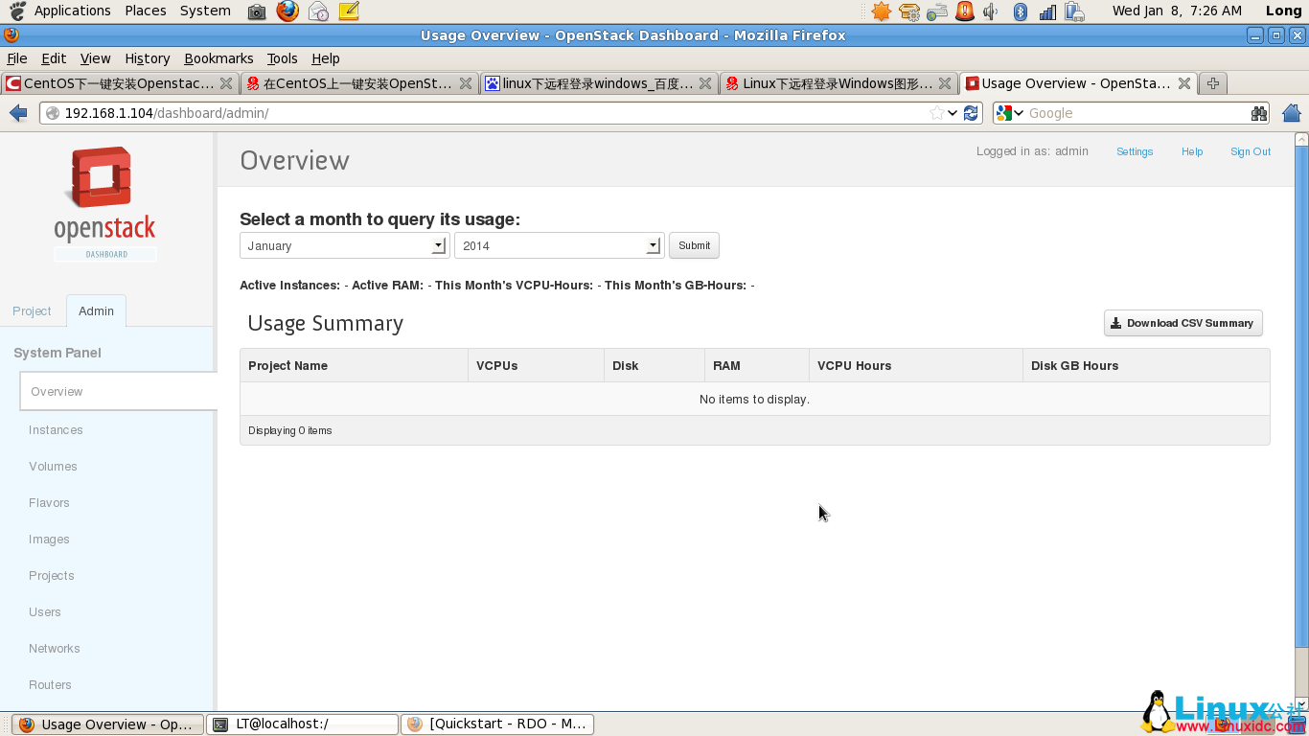Launch the screenshot camera tool
Screen dimensions: 1309x736
(256, 11)
